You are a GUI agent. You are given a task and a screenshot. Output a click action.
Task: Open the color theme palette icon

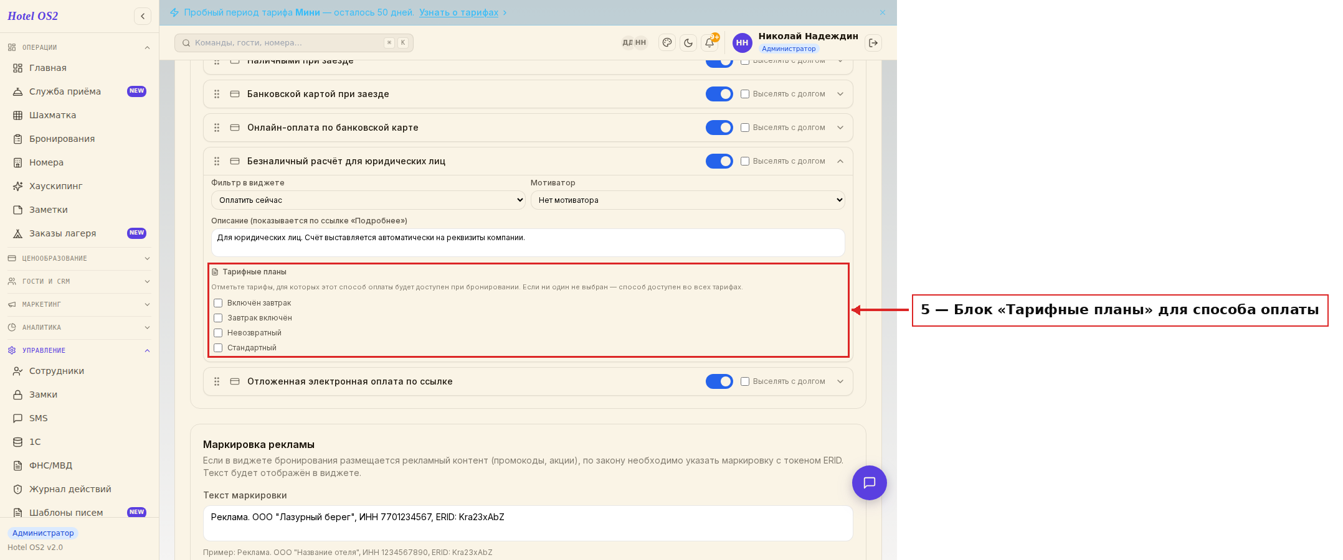667,43
